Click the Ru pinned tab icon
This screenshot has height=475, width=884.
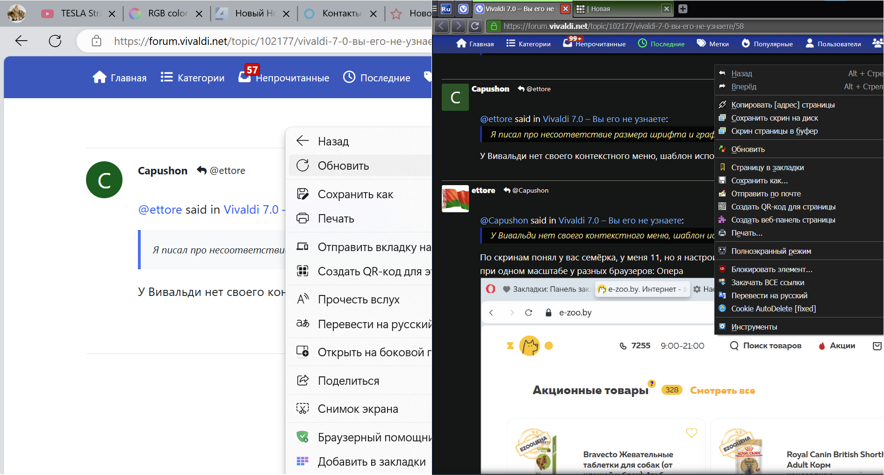coord(446,8)
